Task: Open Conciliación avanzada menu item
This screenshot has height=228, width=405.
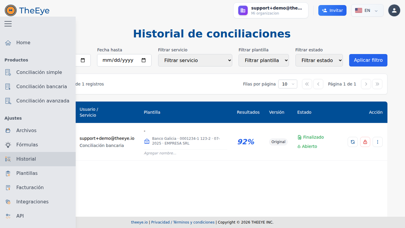Action: click(38, 101)
